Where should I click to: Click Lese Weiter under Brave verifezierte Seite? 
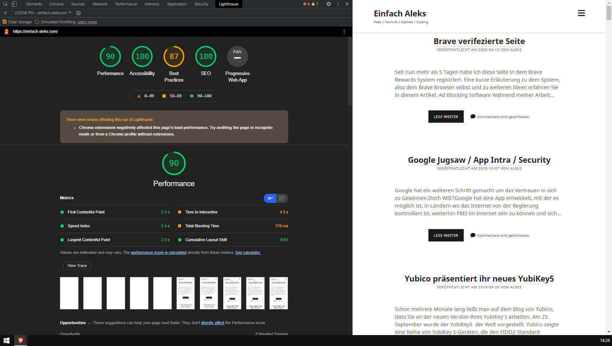point(446,117)
